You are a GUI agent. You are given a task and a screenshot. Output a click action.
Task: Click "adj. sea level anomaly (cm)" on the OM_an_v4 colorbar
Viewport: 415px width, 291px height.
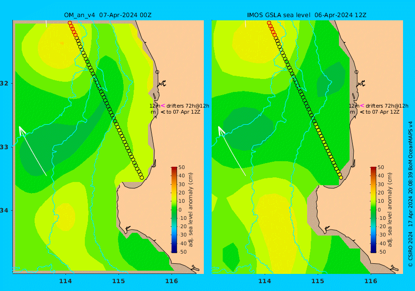190,210
